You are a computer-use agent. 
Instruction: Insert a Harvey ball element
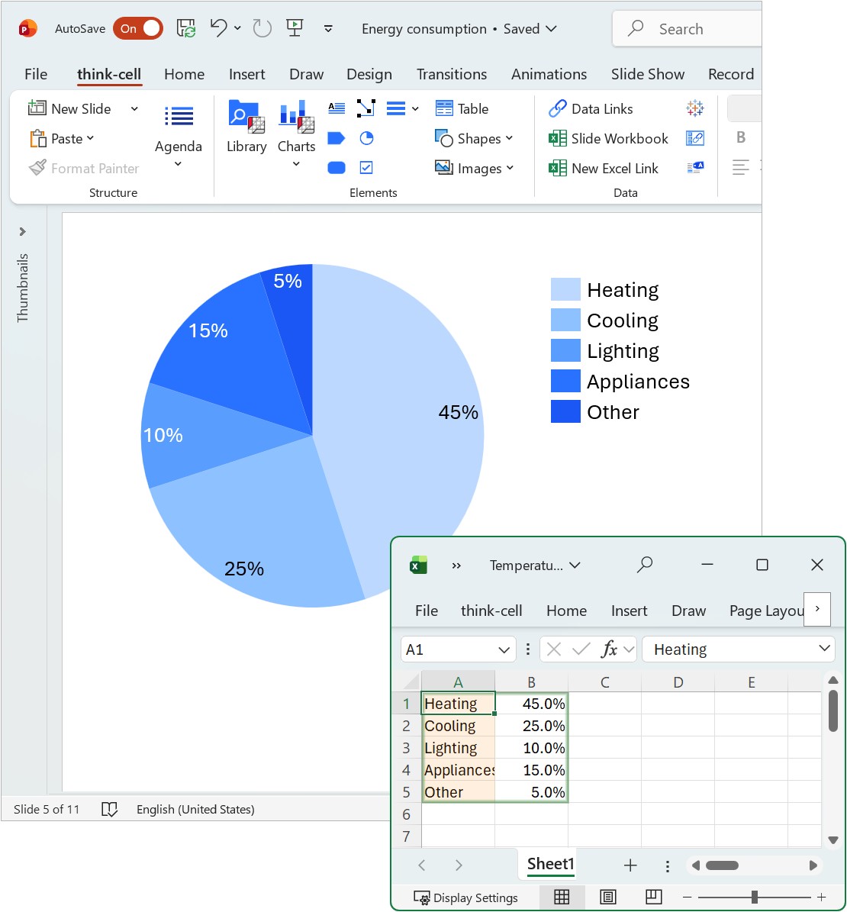366,138
